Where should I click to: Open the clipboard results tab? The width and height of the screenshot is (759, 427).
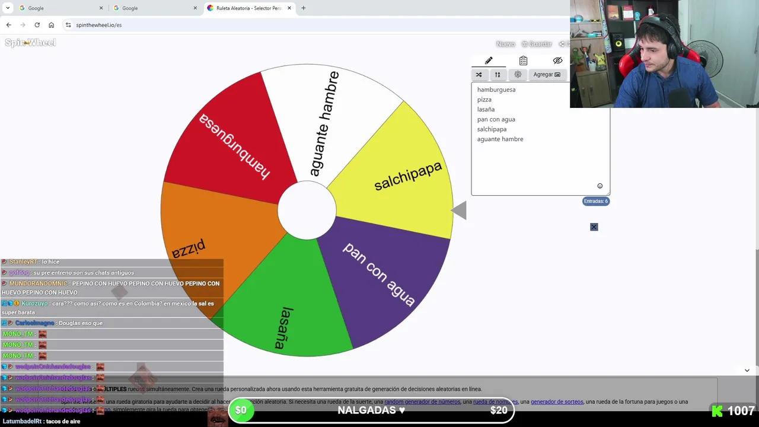[x=523, y=60]
